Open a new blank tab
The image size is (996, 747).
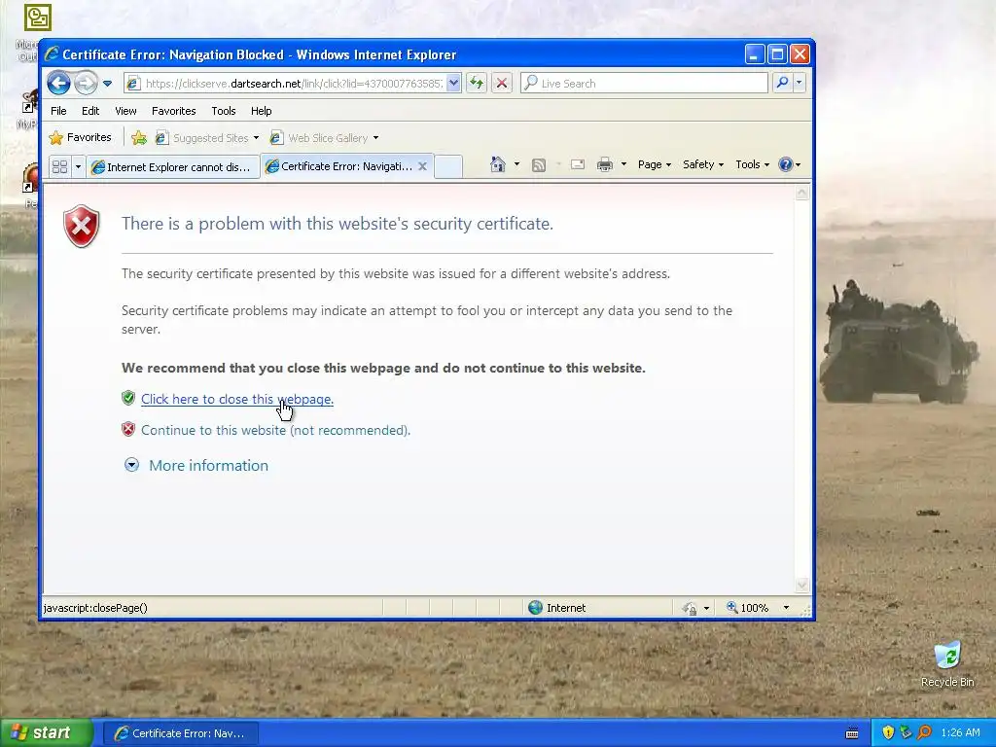tap(447, 166)
